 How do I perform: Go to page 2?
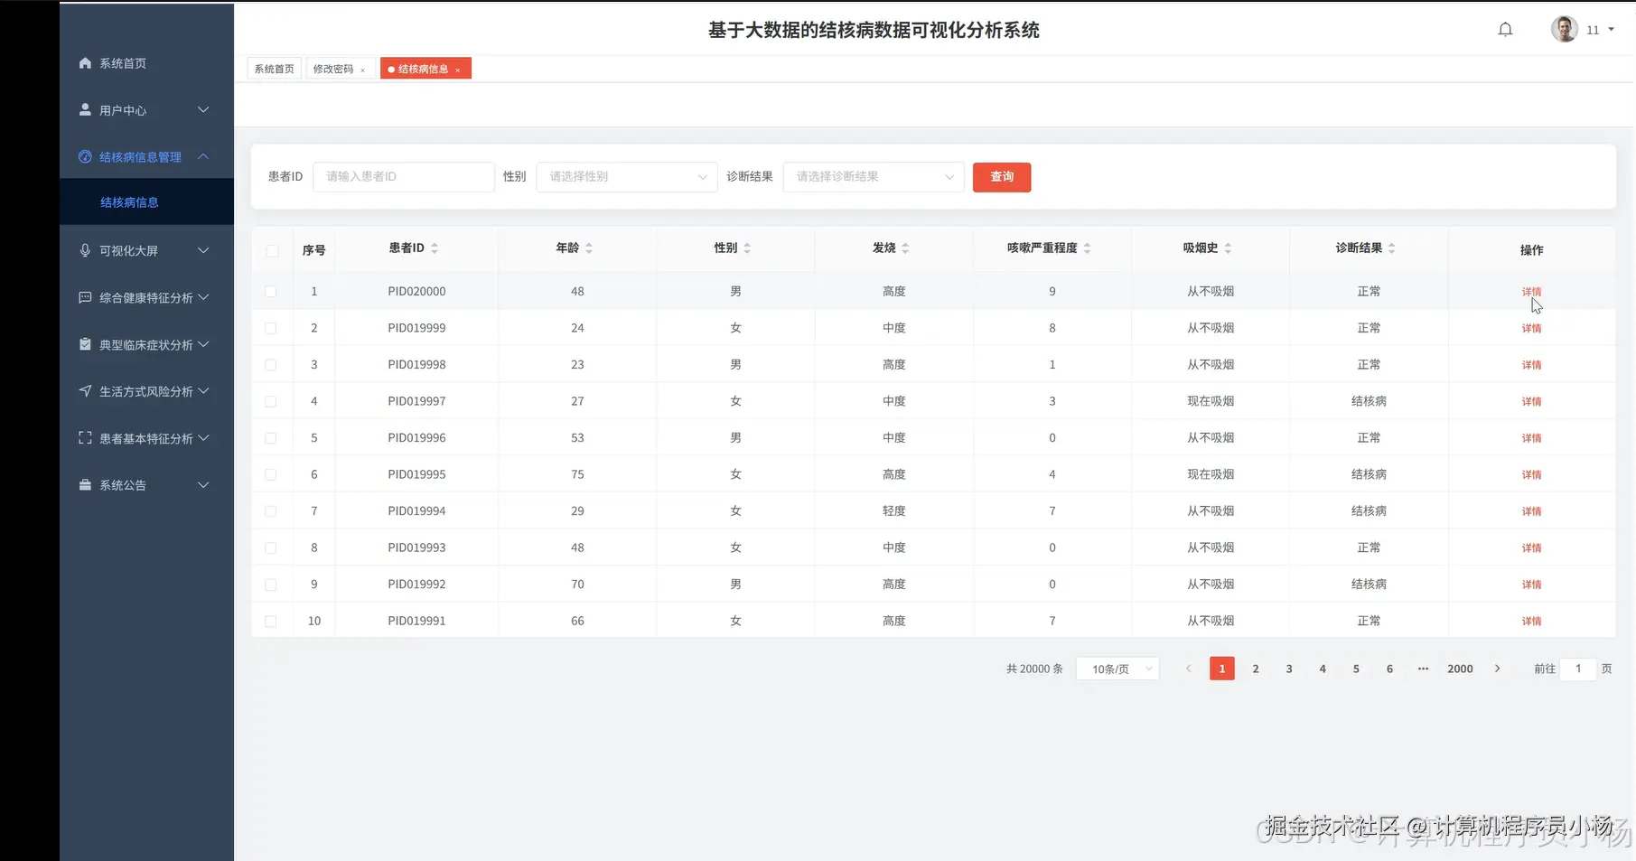[1256, 669]
